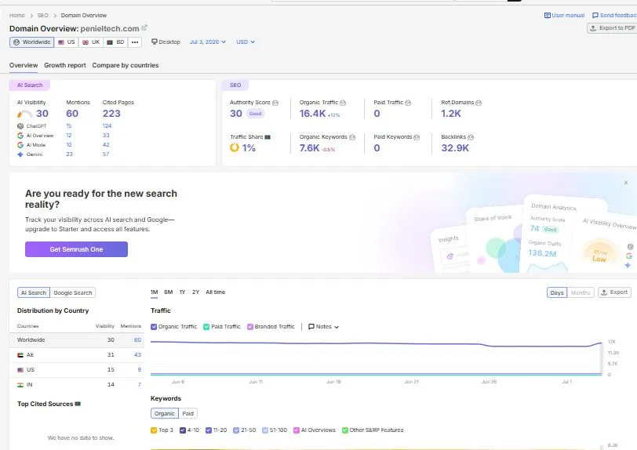Select the 1Y time range

click(183, 292)
